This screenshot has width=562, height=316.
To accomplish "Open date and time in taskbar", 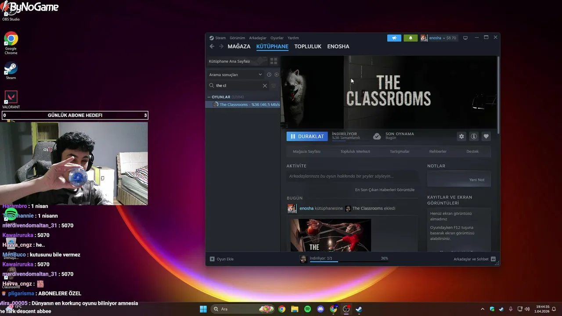I will (542, 309).
